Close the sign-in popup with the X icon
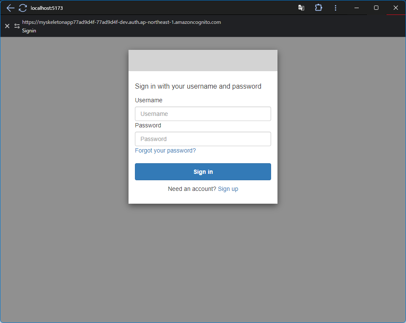The image size is (406, 323). click(7, 26)
